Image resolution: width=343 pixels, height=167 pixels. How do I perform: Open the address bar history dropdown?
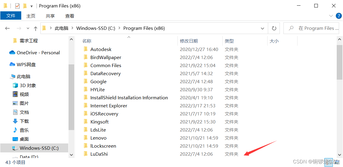262,28
